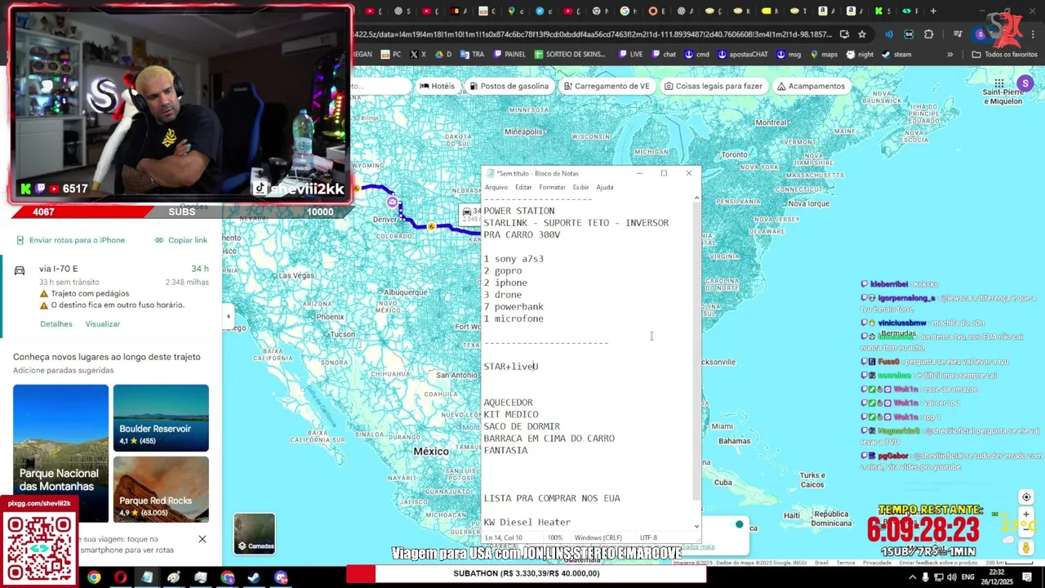Screen dimensions: 1045x588
Task: Filter map by Acampamentos
Action: (x=811, y=86)
